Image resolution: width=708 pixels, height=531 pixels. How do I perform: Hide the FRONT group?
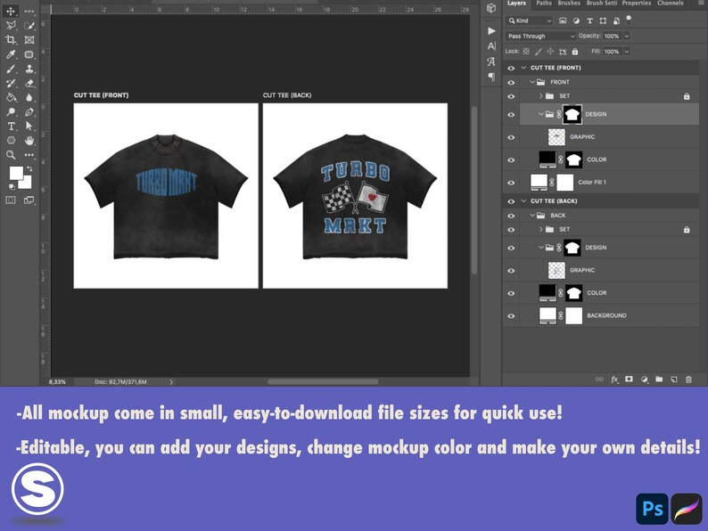tap(511, 83)
